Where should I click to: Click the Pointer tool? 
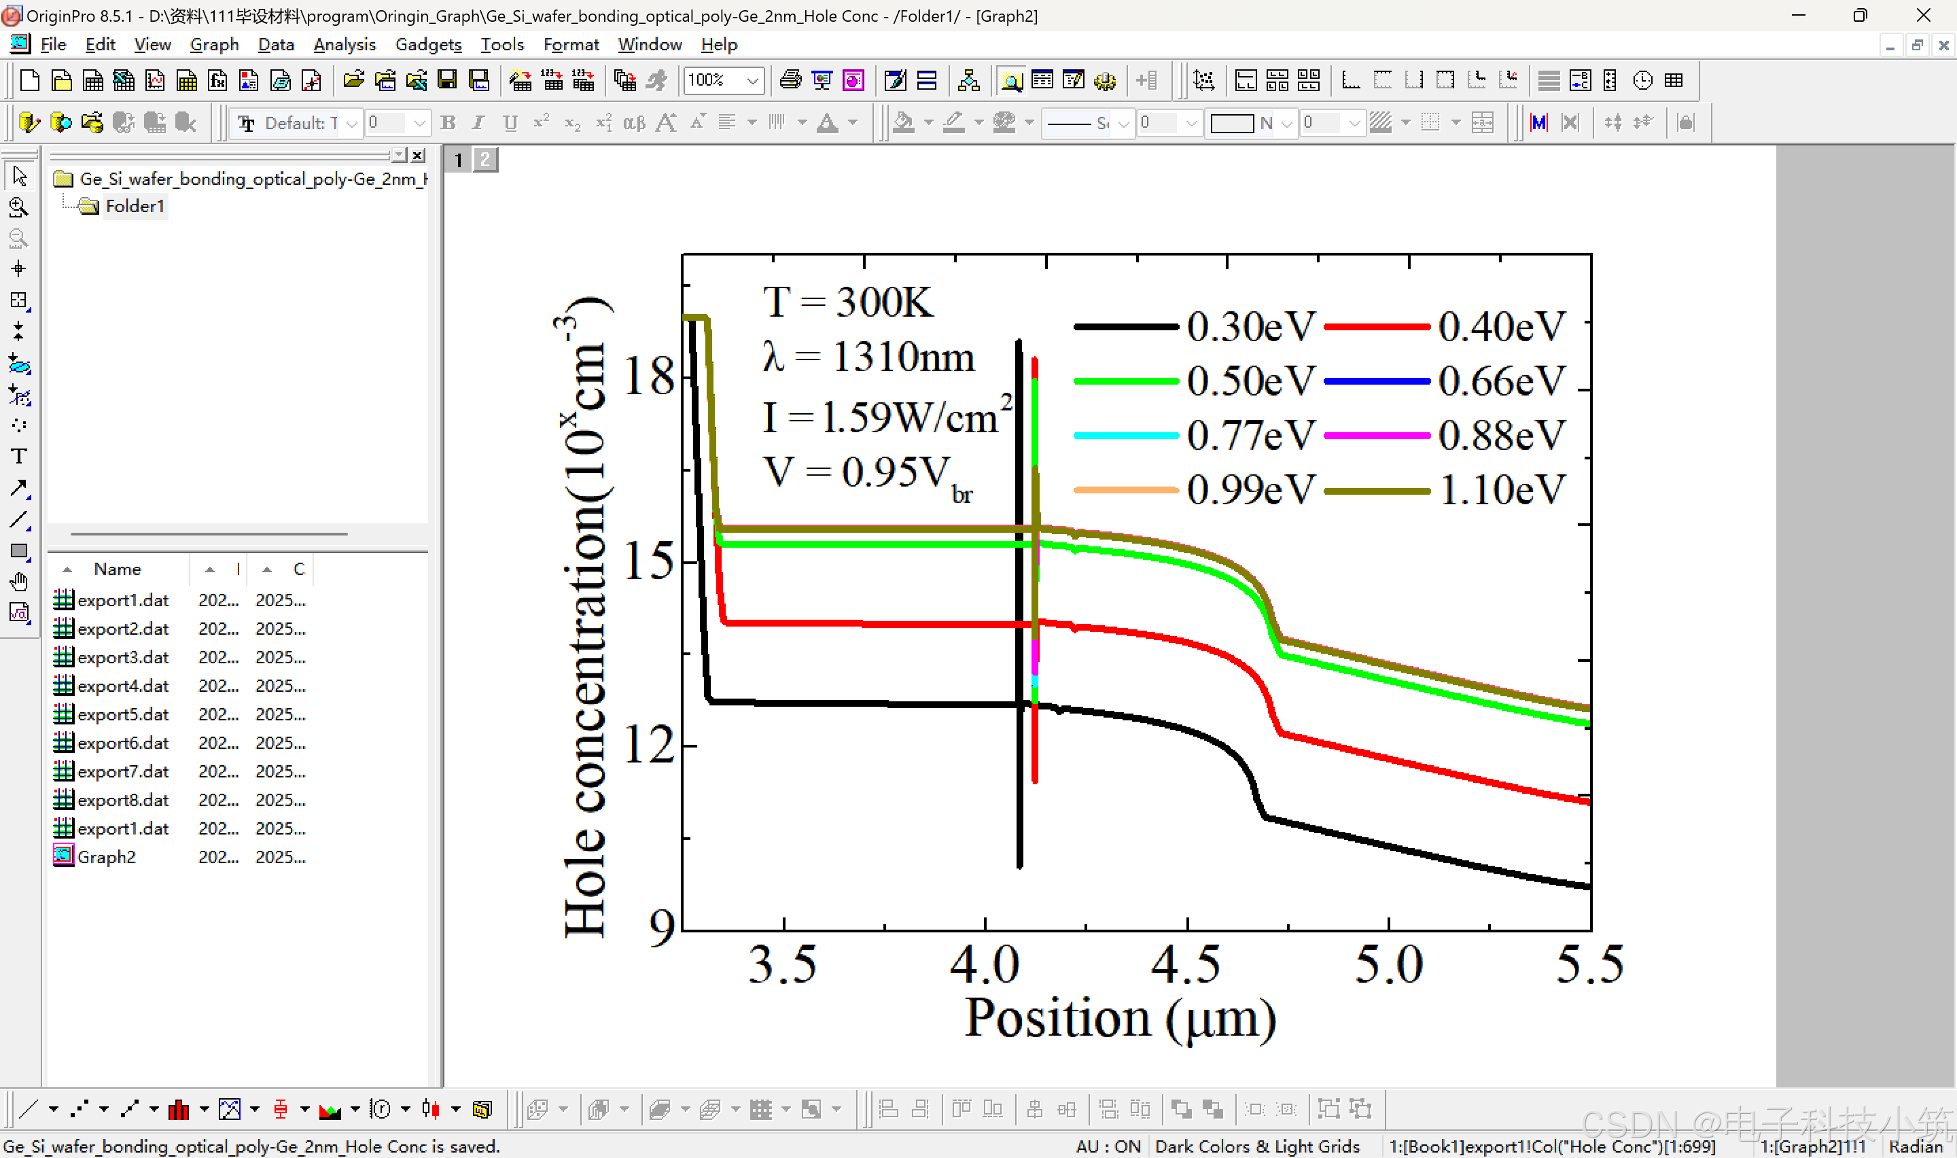tap(19, 177)
